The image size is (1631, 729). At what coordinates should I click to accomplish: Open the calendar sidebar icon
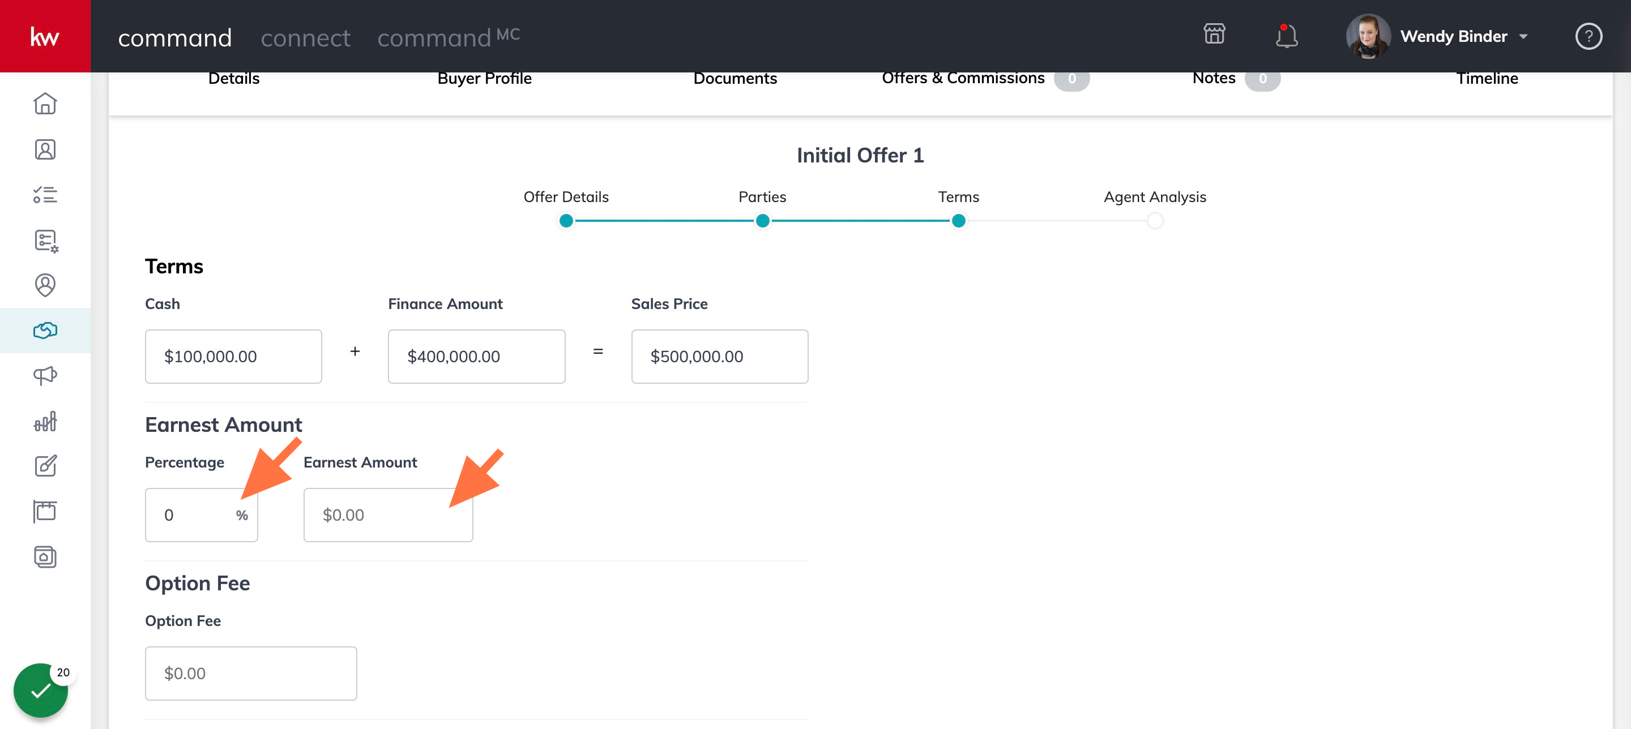pyautogui.click(x=45, y=511)
